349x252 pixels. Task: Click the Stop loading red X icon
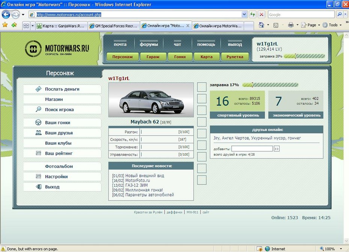(x=262, y=15)
